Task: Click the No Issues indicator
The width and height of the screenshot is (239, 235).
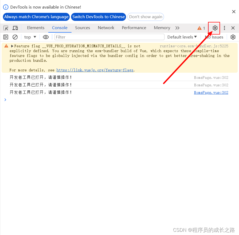Action: [214, 37]
